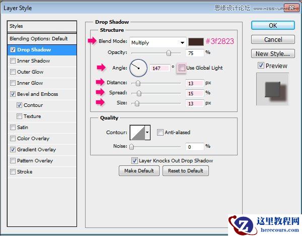
Task: Toggle the Drop Shadow checkbox
Action: (13, 50)
